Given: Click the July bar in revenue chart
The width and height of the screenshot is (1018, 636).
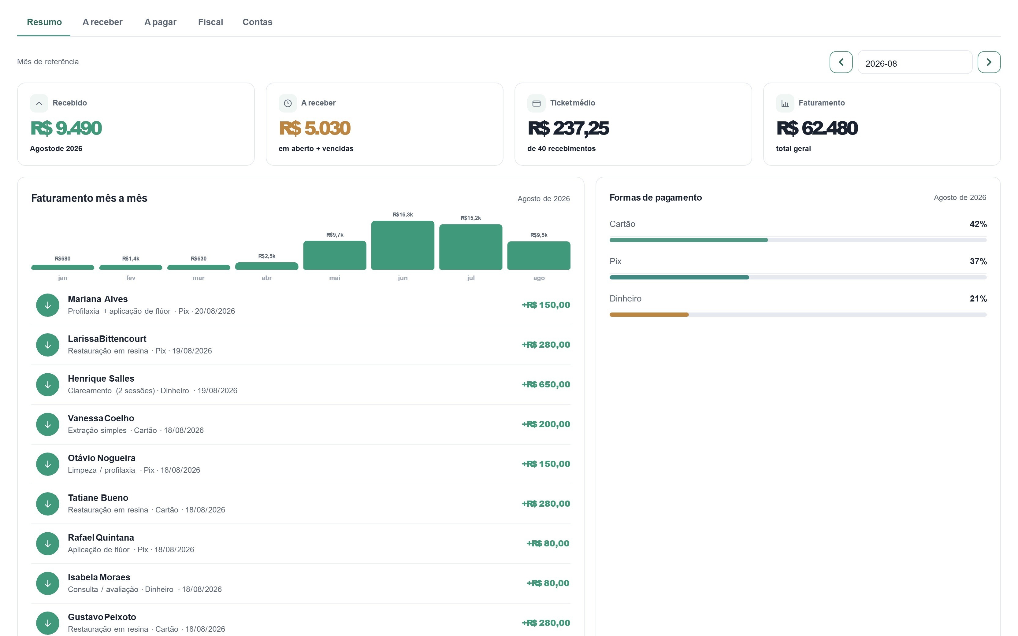Looking at the screenshot, I should [471, 247].
